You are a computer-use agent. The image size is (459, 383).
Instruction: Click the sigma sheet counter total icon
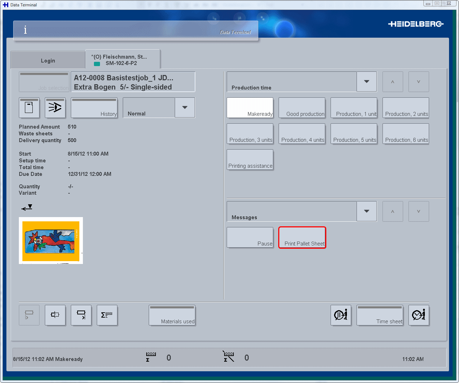tap(107, 315)
